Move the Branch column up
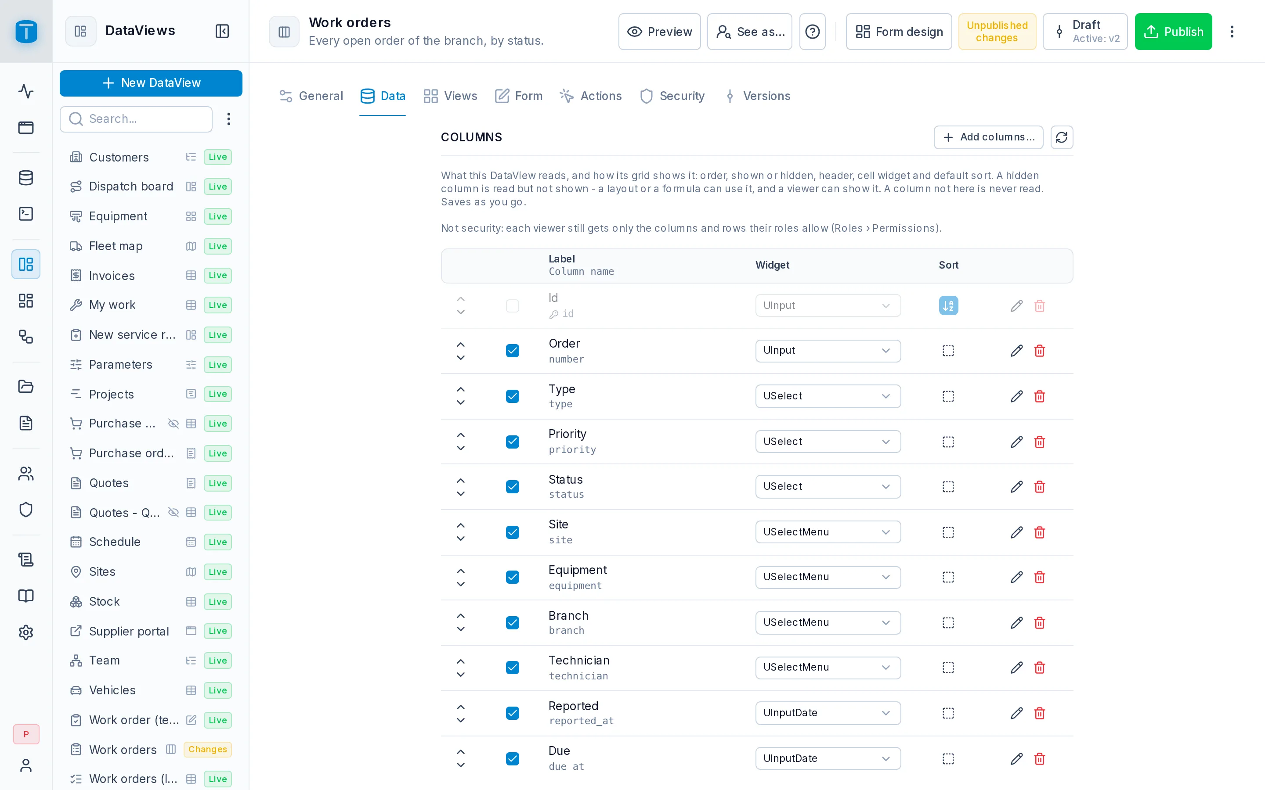Viewport: 1265px width, 790px height. coord(460,616)
